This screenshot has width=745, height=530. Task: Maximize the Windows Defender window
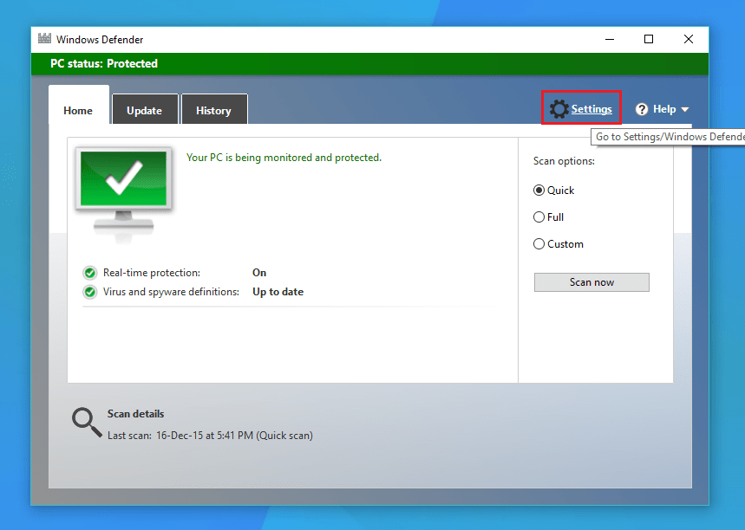tap(649, 39)
